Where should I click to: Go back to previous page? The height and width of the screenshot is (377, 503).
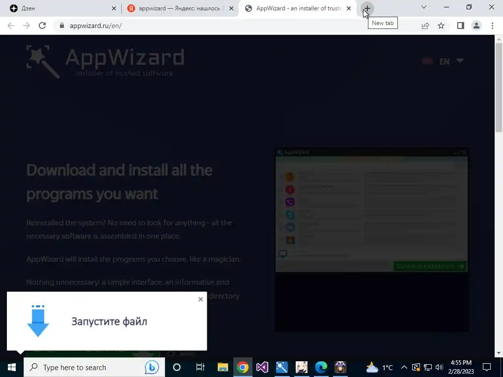[x=11, y=26]
